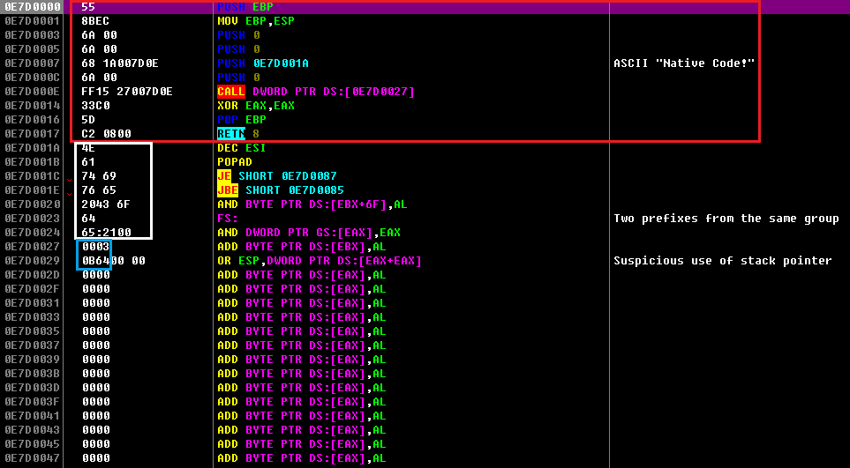
Task: Click ADD BYTE PTR DS:[EBX],AL instruction
Action: pos(302,246)
